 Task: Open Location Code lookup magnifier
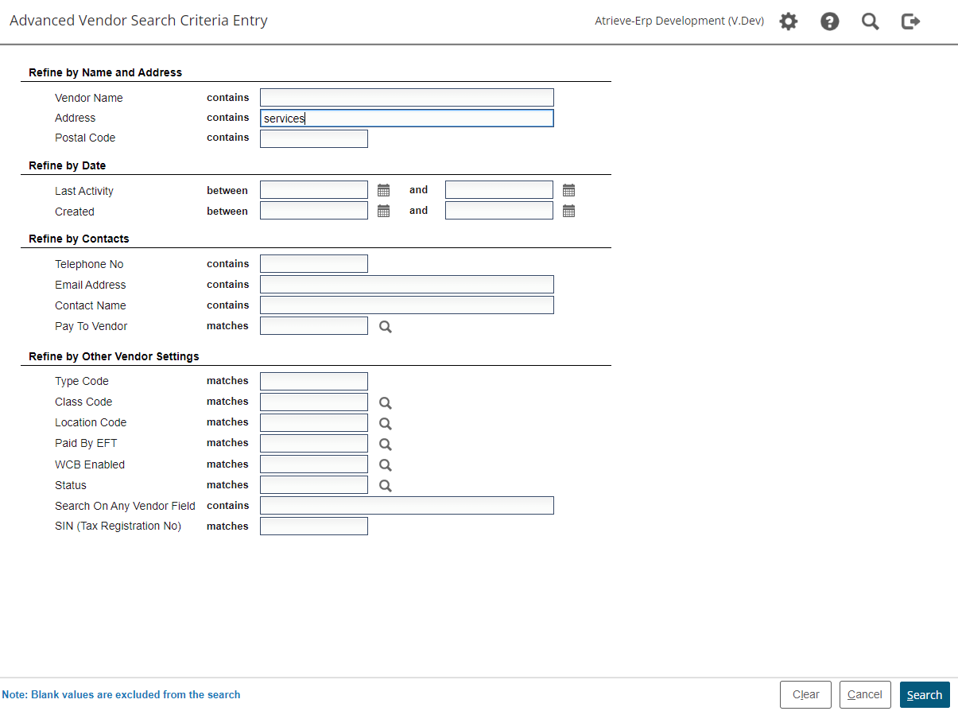click(386, 423)
